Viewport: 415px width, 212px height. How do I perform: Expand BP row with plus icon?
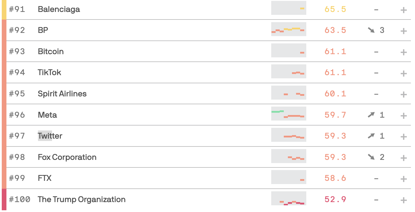pos(404,31)
